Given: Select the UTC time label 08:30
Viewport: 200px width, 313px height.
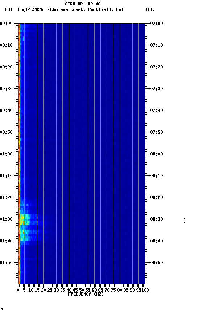Looking at the screenshot, I should tap(157, 220).
